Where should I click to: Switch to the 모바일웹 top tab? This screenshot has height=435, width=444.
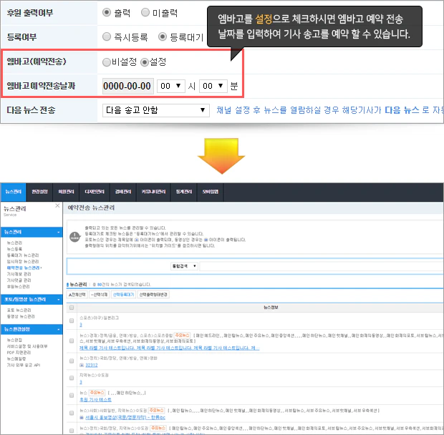[211, 192]
